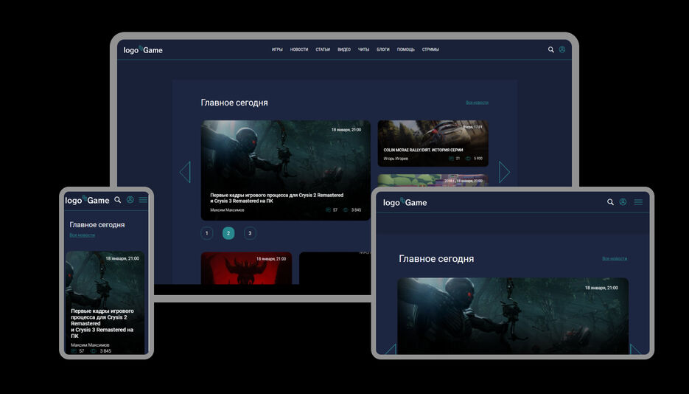Click comments icon on desktop Crysis card
Screen dimensions: 689x394
point(328,210)
